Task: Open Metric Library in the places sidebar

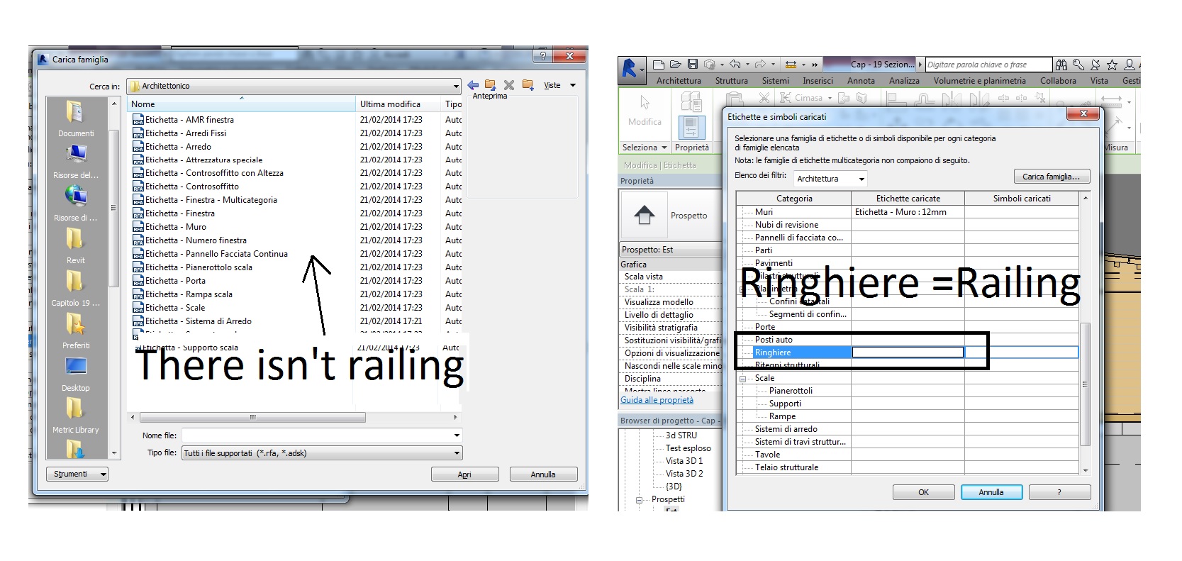Action: (76, 416)
